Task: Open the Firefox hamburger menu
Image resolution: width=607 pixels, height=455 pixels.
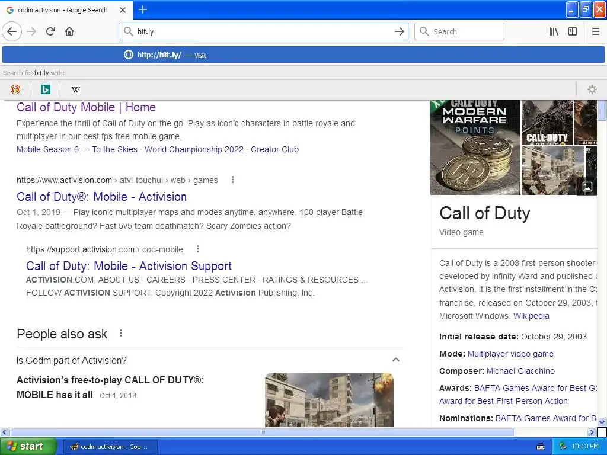Action: click(596, 31)
